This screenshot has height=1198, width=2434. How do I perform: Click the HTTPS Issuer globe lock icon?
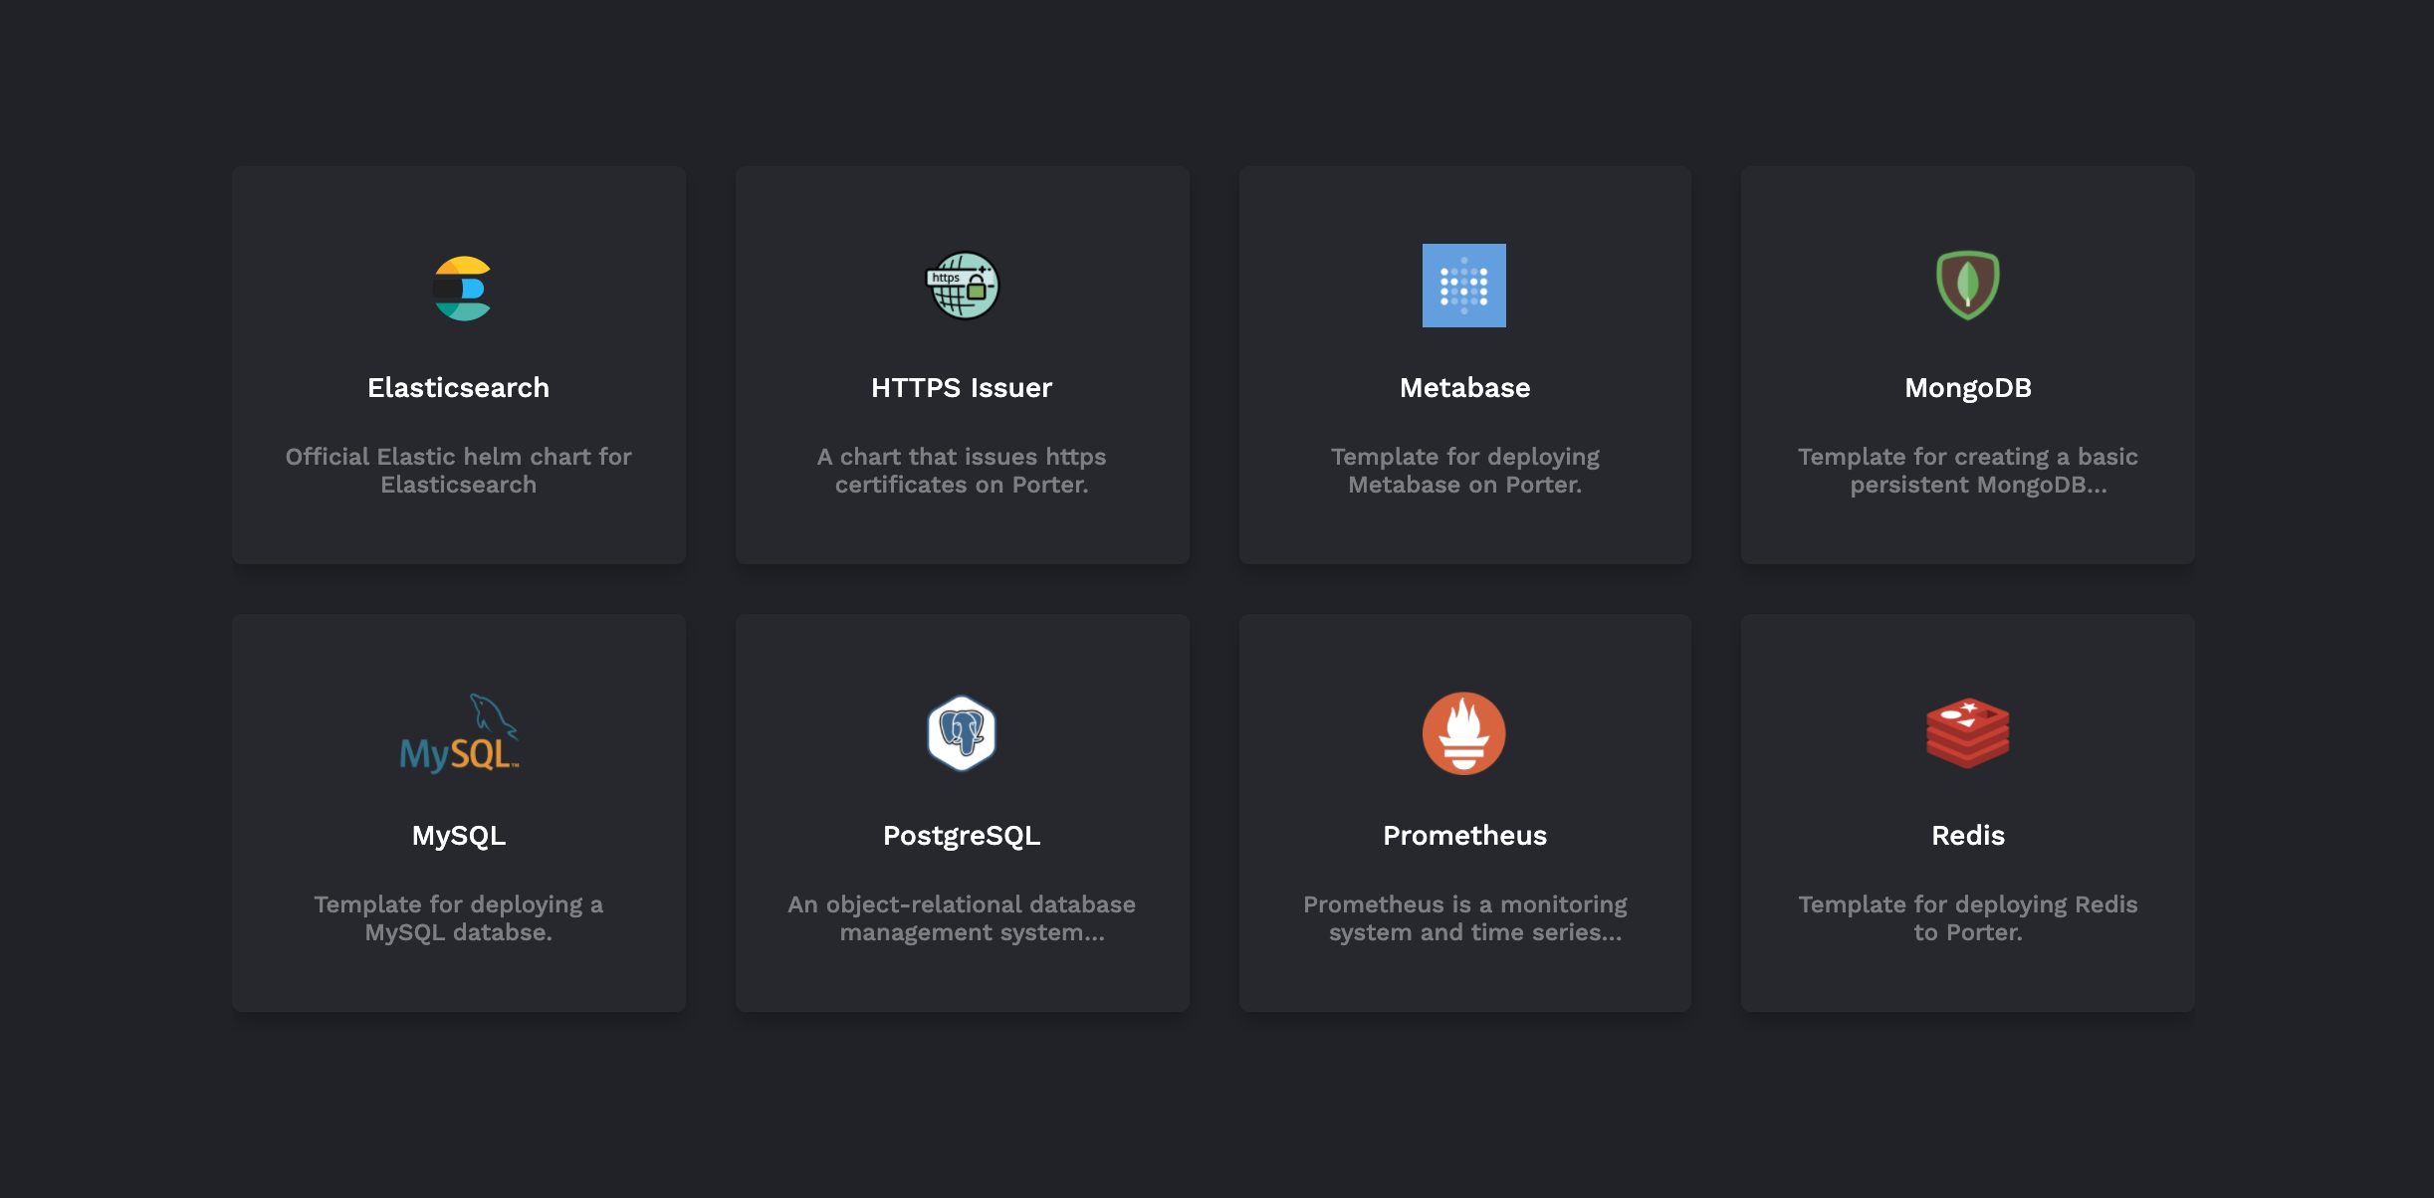(963, 286)
